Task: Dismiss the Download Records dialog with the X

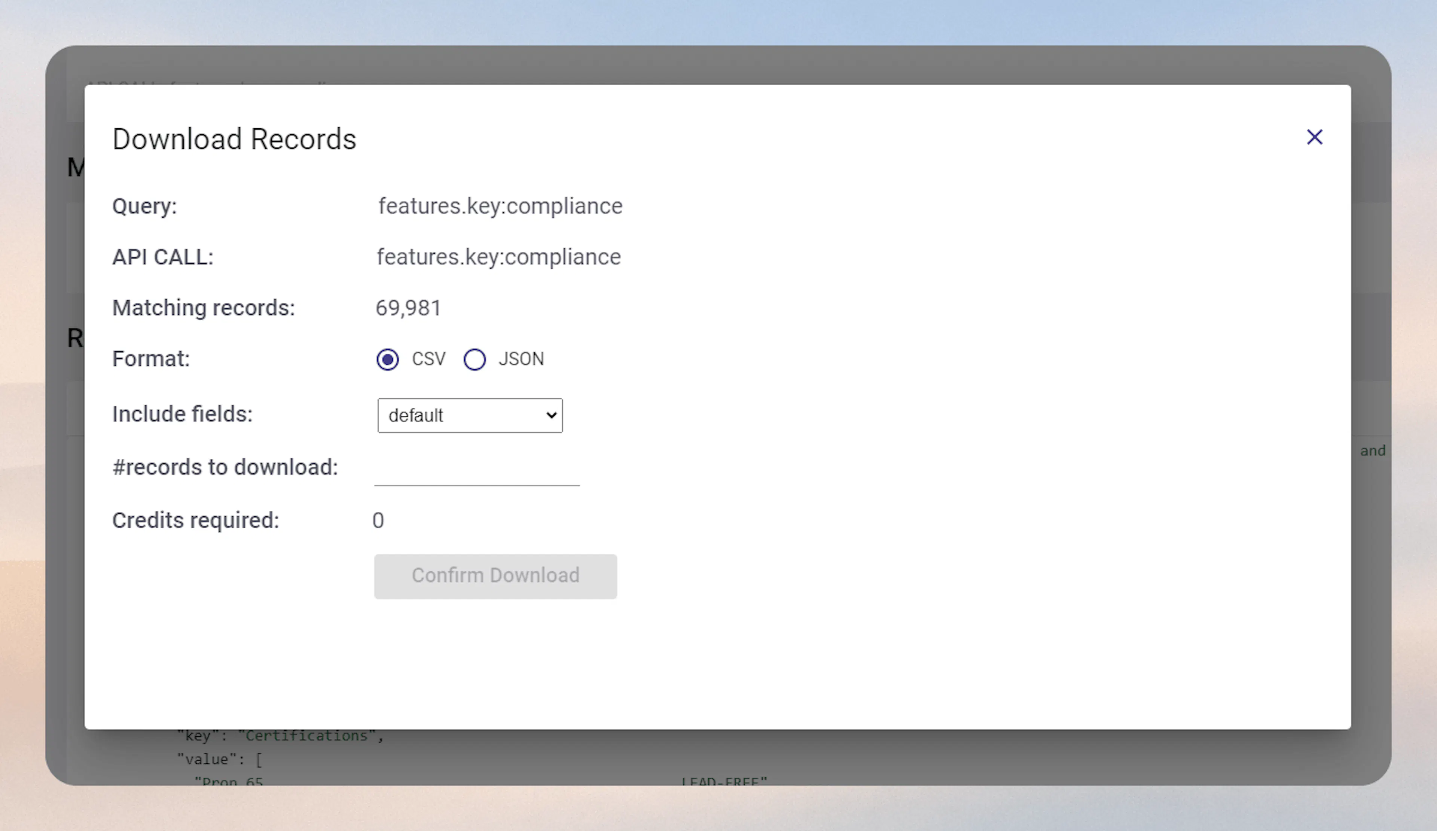Action: click(x=1314, y=137)
